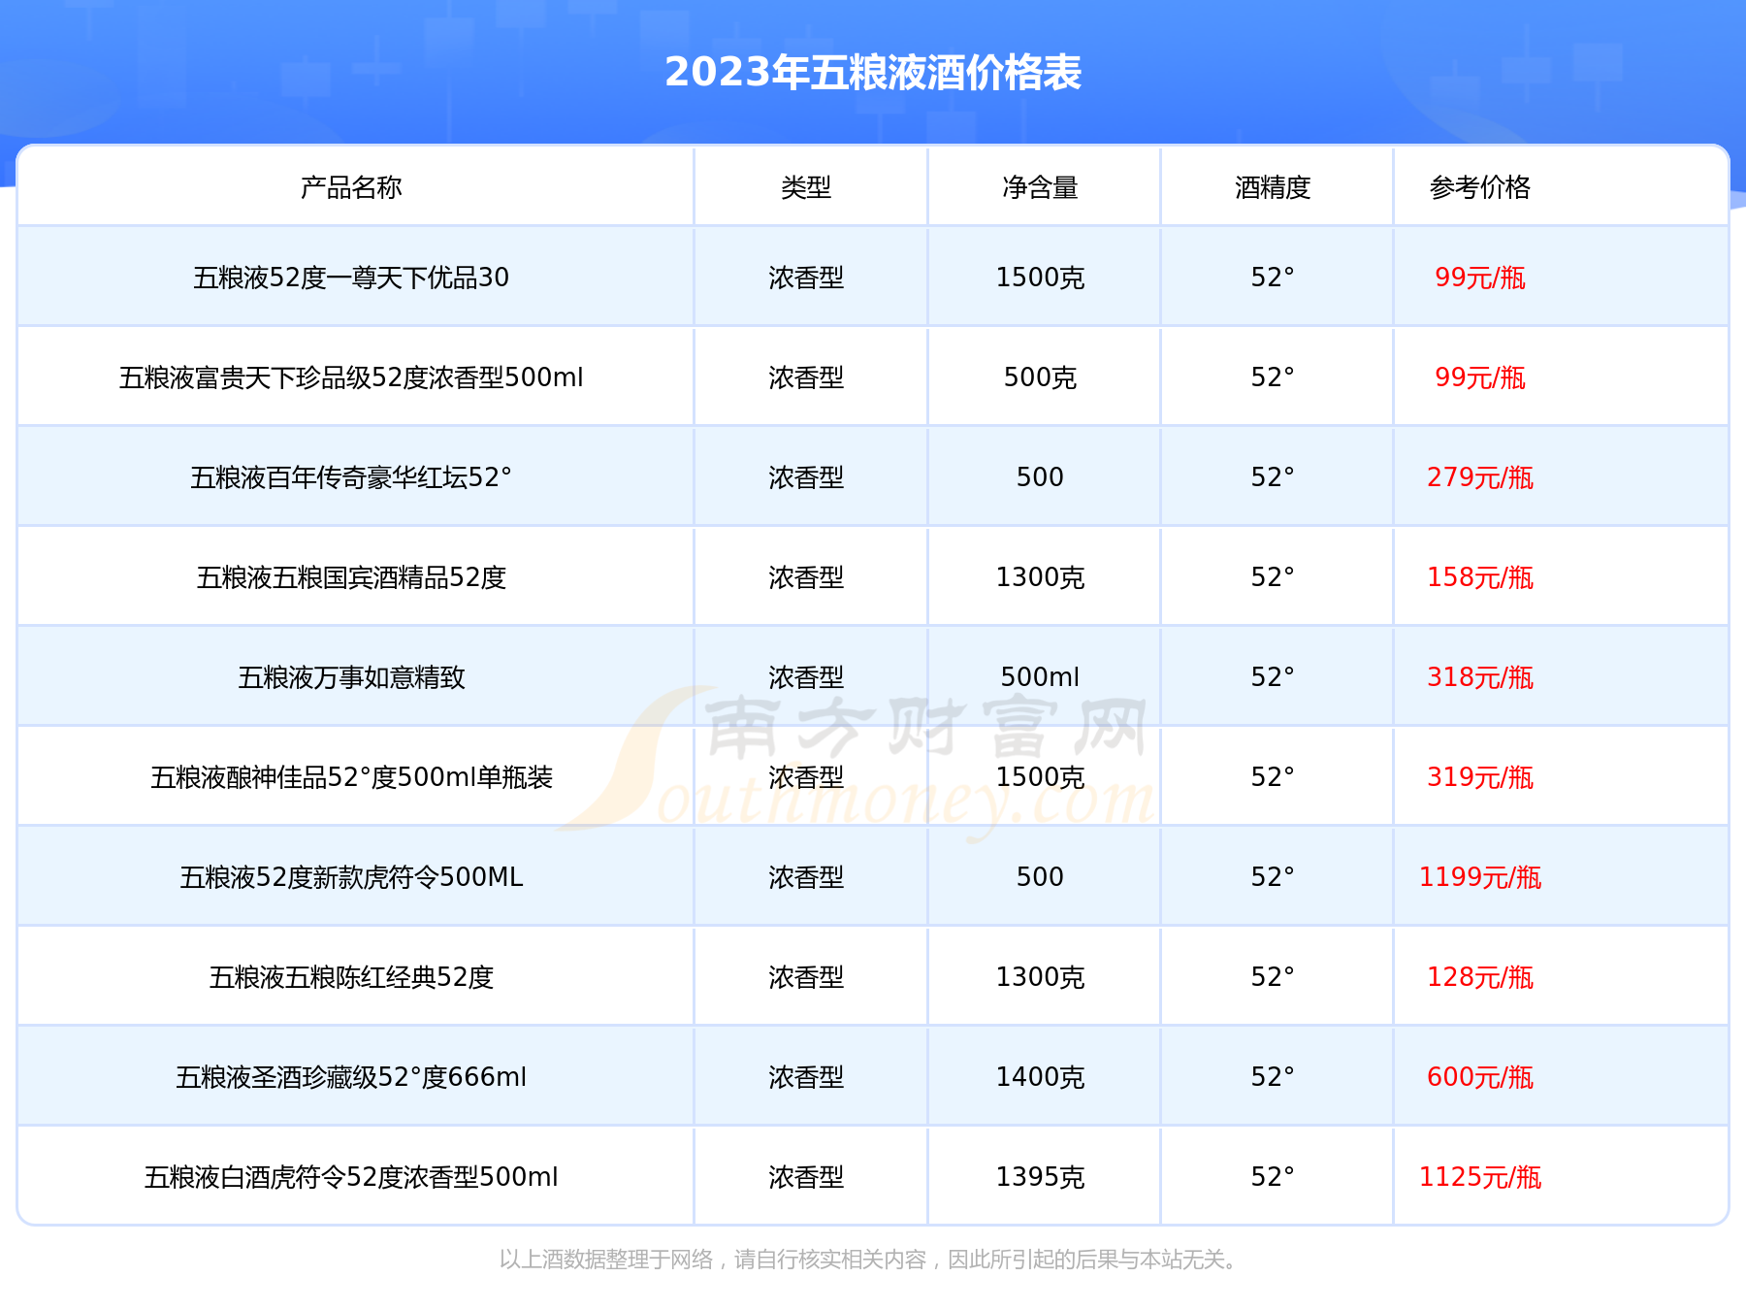Screen dimensions: 1746x1310
Task: Click product 五粮液酿神佳品52°度500ml单瓶装
Action: tap(351, 777)
